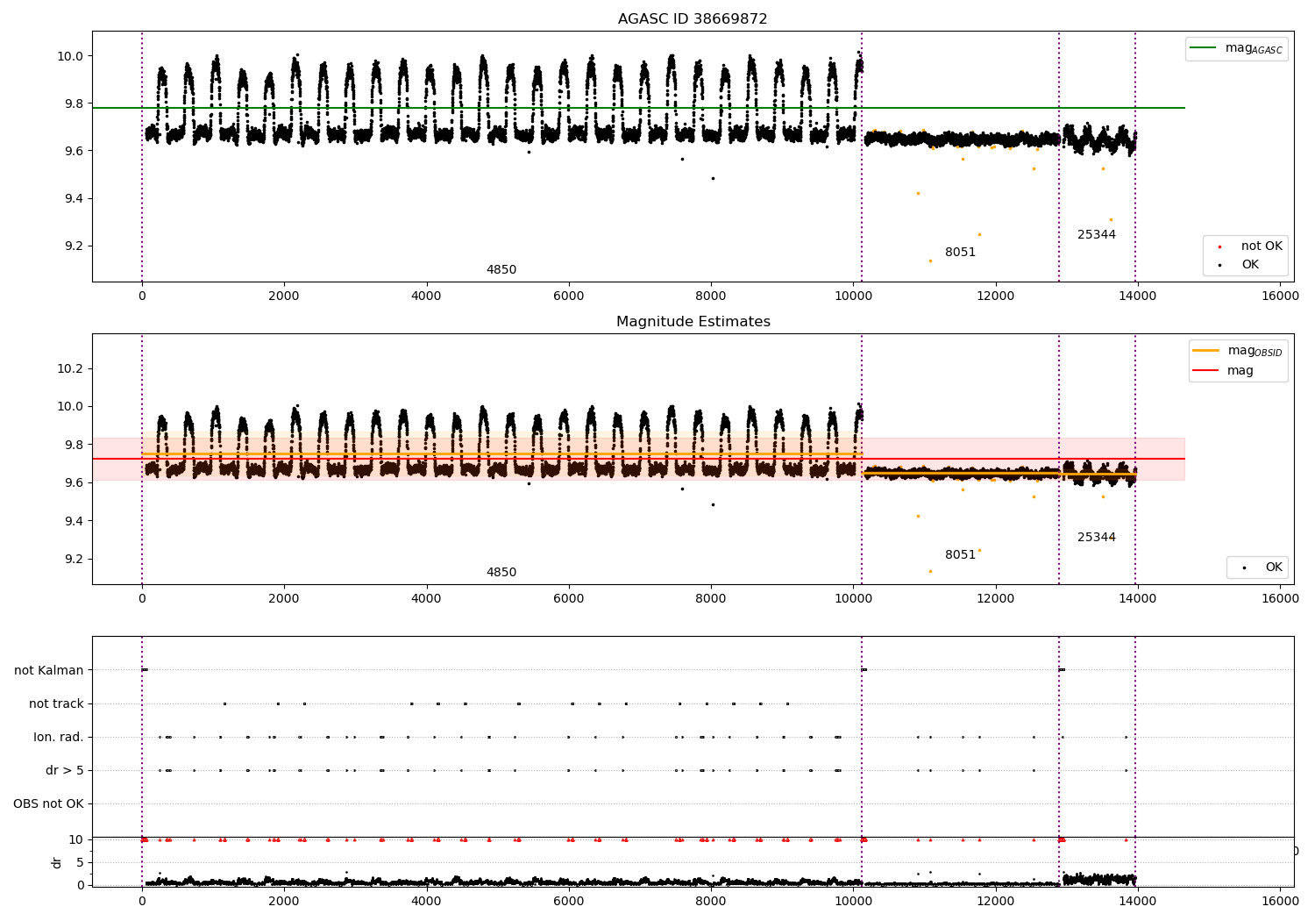Click the 25344 annotation in the AGASC ID plot
Image resolution: width=1315 pixels, height=921 pixels.
(1097, 235)
